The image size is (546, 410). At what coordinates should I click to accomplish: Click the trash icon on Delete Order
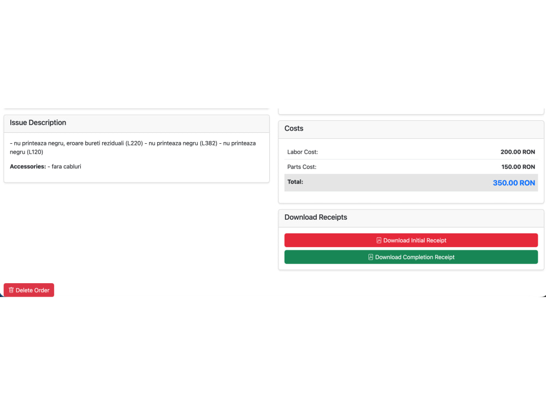click(x=11, y=290)
